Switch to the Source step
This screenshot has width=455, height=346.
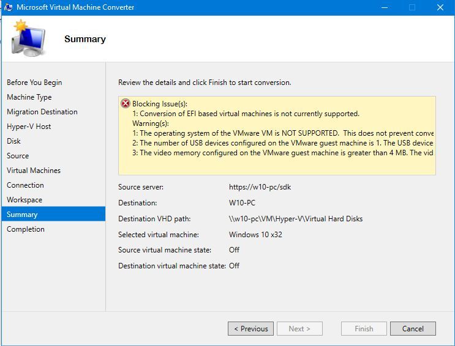[18, 156]
